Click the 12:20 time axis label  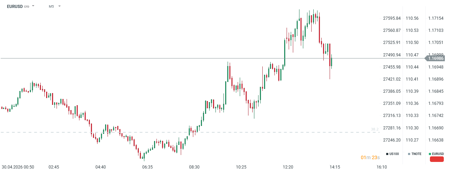288,167
